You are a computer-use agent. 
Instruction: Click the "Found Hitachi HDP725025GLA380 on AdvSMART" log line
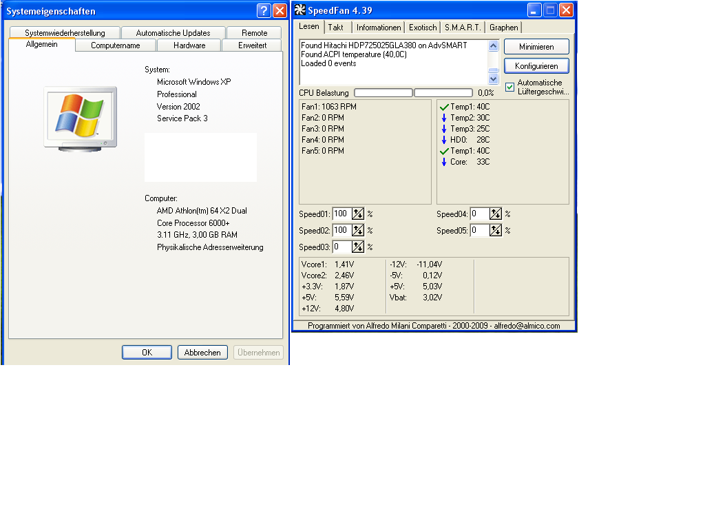point(384,45)
